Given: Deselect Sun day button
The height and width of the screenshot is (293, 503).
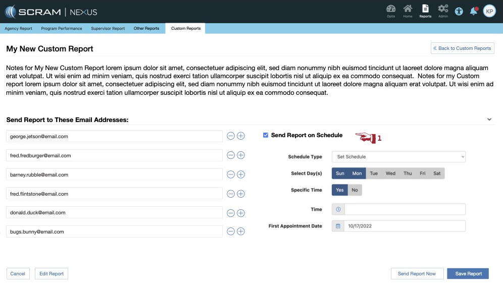Looking at the screenshot, I should coord(340,173).
